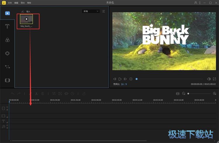Open the 导出 menu
Screen dimensions: 219x143
[22, 3]
